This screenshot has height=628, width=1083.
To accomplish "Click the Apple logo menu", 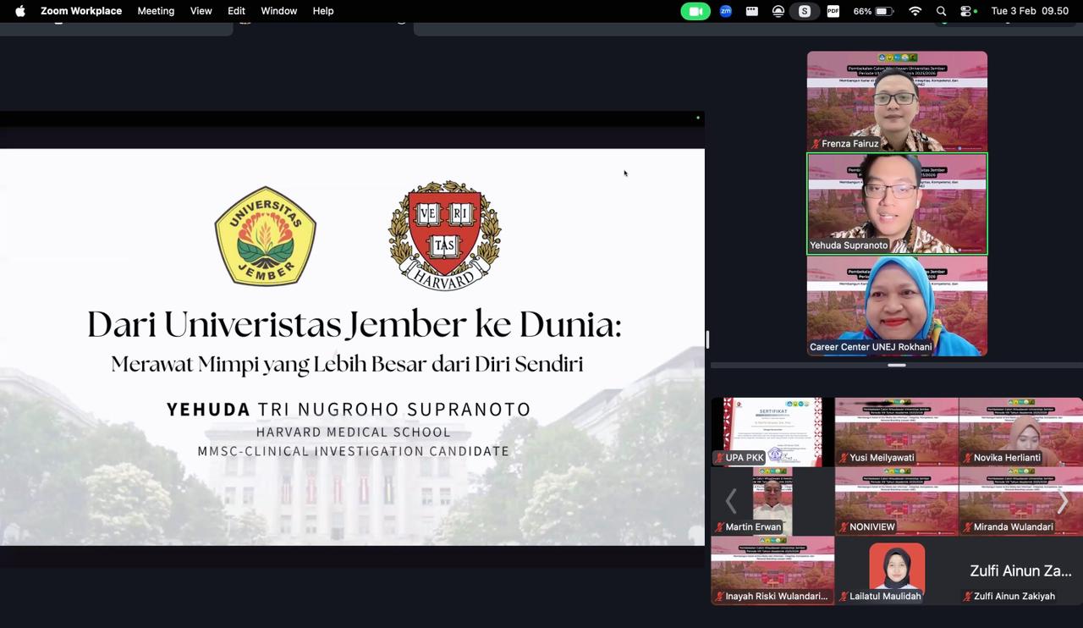I will tap(20, 11).
